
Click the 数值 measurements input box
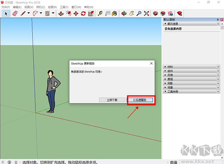[201, 162]
